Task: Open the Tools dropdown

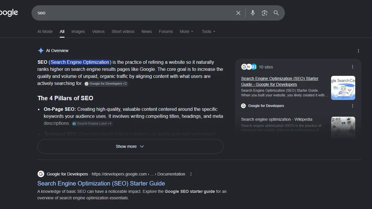Action: tap(208, 31)
